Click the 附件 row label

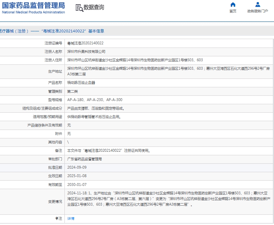point(58,134)
